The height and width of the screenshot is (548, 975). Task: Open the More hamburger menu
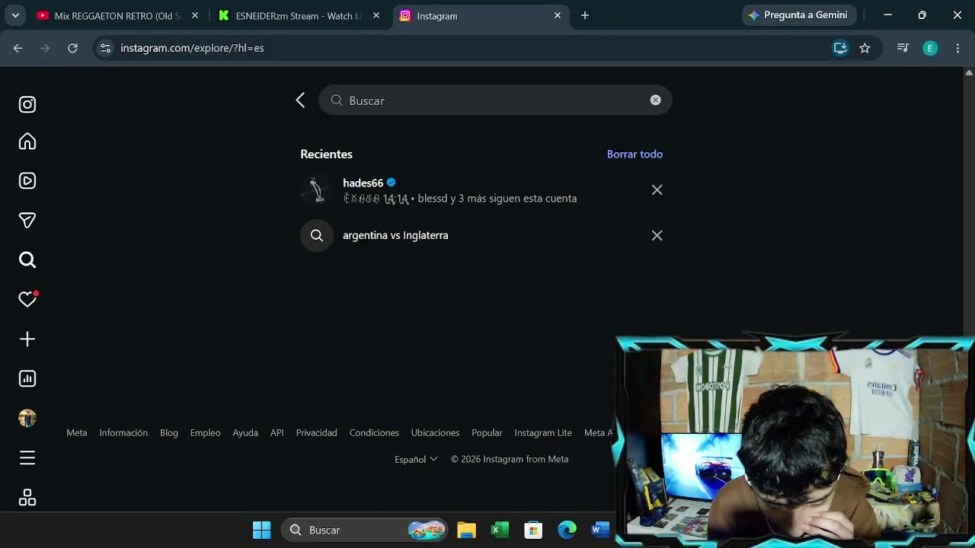27,458
